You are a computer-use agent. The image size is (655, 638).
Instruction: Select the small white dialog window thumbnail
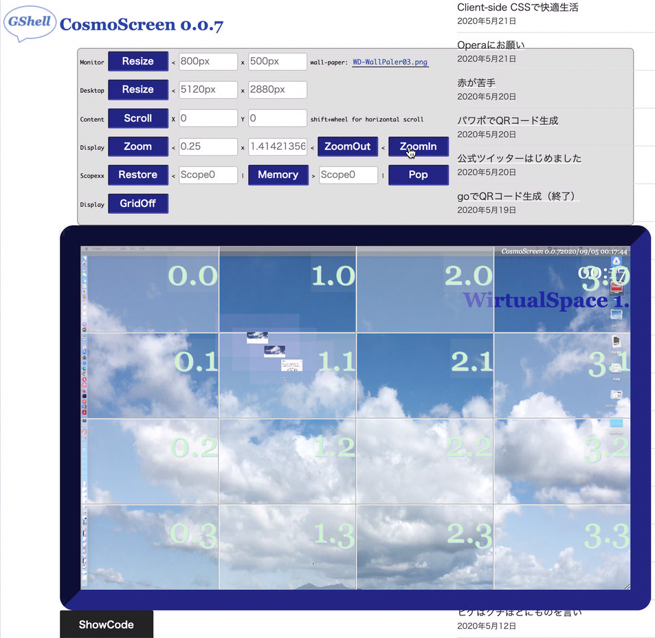pyautogui.click(x=292, y=365)
